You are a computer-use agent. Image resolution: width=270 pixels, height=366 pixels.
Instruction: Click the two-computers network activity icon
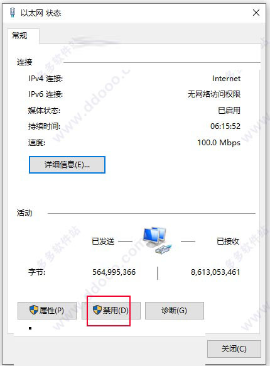[x=157, y=241]
